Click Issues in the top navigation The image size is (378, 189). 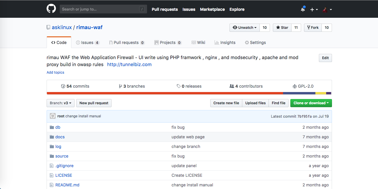point(189,9)
